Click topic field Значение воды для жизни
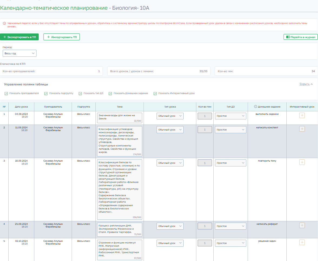 pyautogui.click(x=119, y=117)
